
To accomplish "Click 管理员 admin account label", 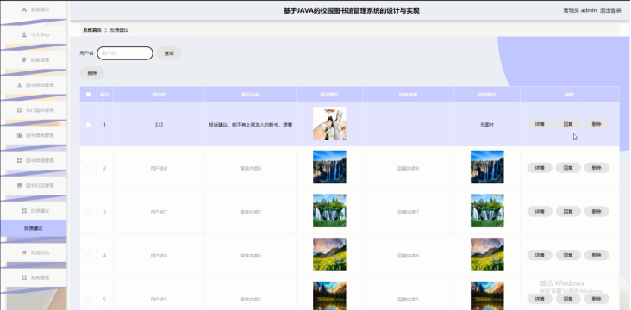I will tap(579, 11).
